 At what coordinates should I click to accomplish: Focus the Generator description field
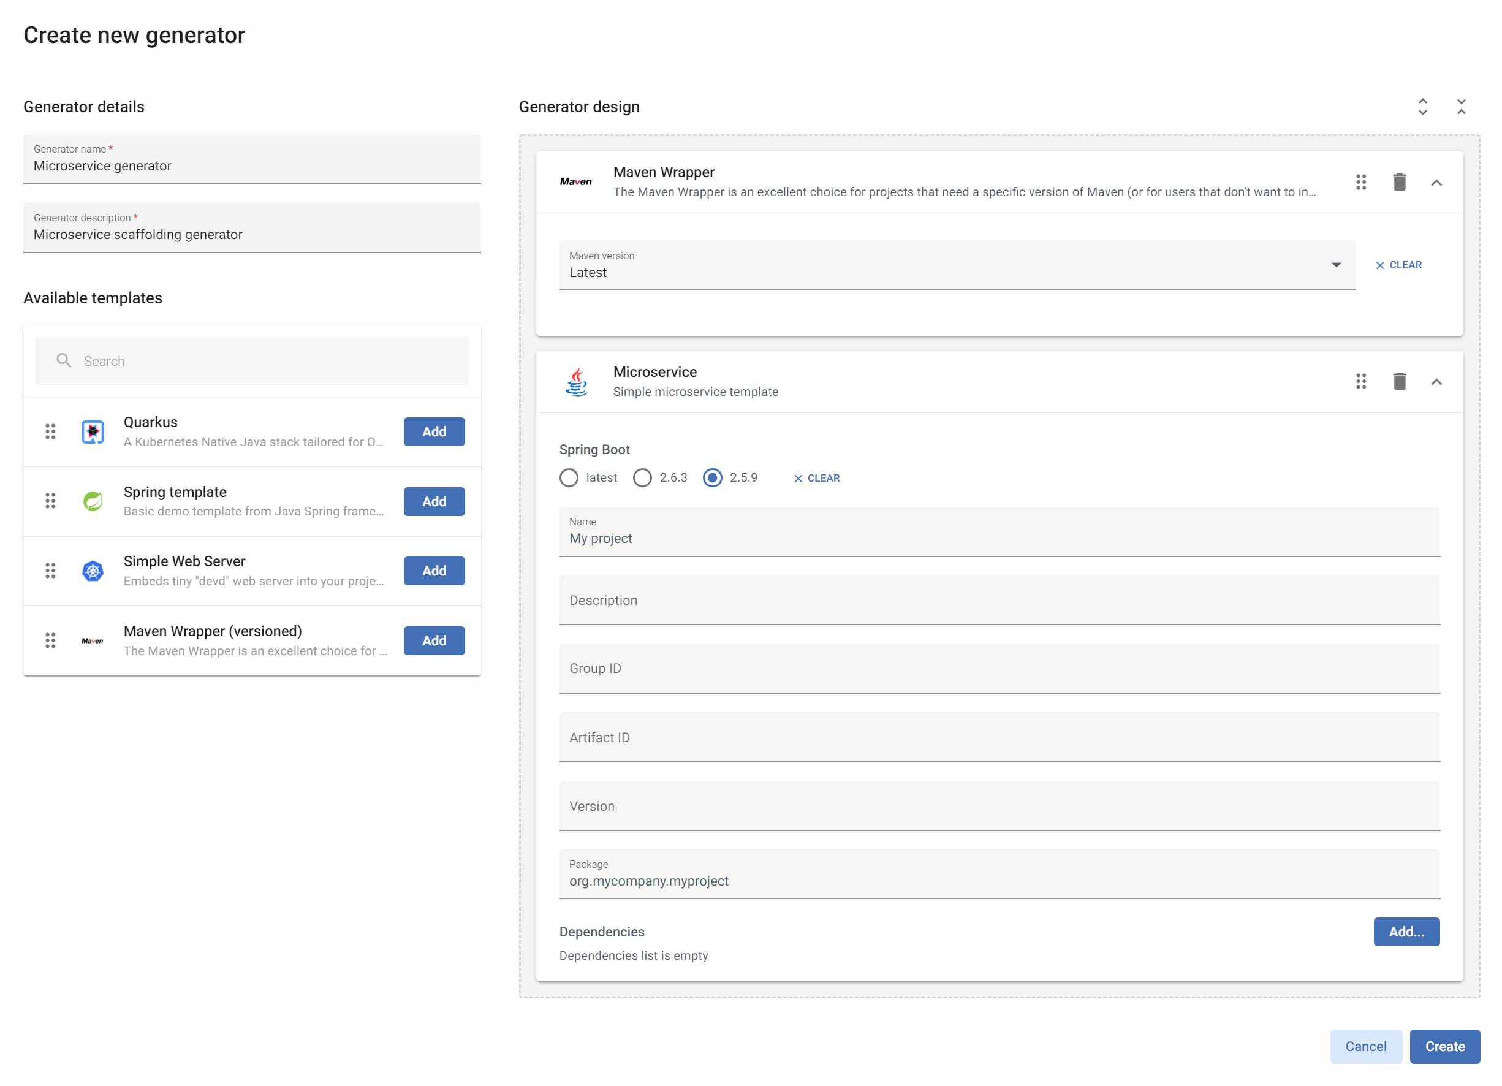[x=252, y=227]
